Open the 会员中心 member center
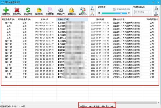This screenshot has height=108, width=161. [x=83, y=11]
